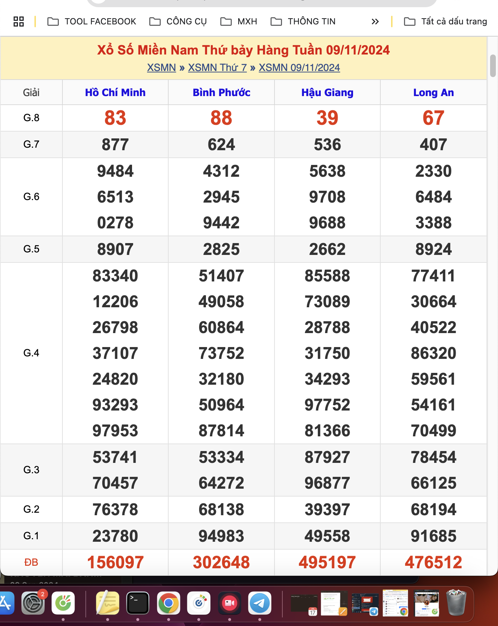
Task: Select G.1 number 91685
Action: (433, 536)
